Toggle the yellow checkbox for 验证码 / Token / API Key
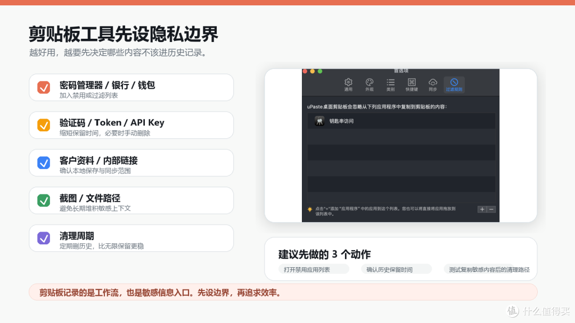Screen dimensions: 575x323 click(x=44, y=125)
